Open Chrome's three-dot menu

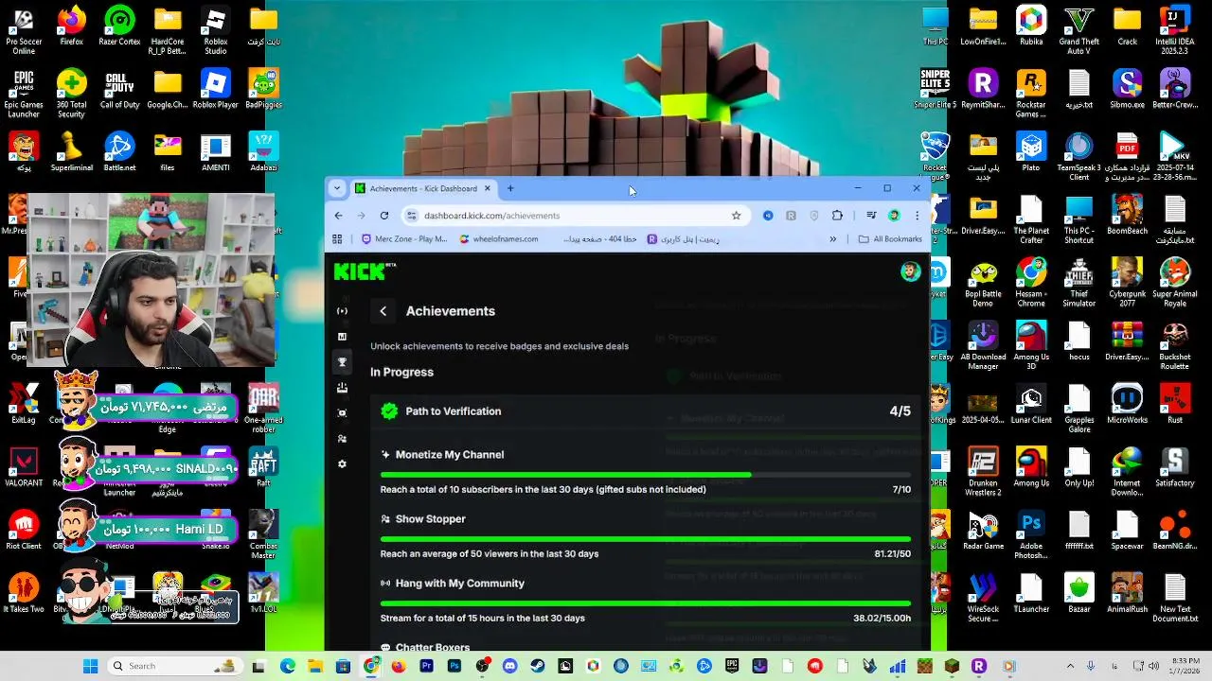pos(917,216)
